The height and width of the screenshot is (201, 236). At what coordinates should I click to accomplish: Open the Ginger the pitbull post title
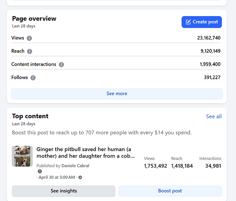tap(86, 152)
